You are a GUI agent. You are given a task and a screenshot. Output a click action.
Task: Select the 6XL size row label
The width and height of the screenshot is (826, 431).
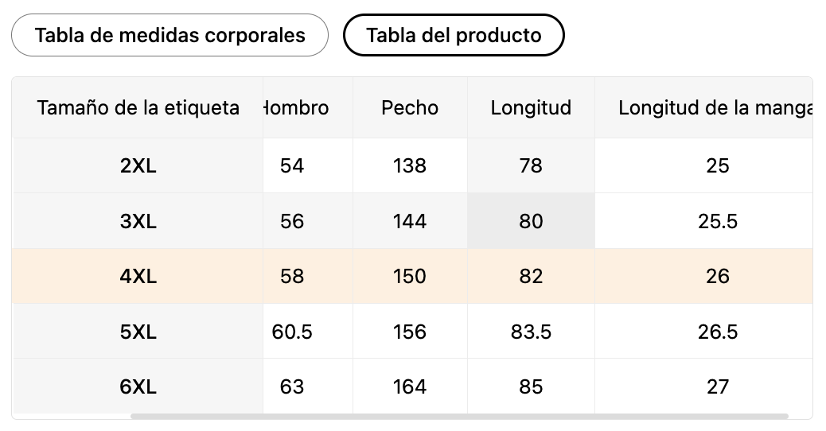138,386
